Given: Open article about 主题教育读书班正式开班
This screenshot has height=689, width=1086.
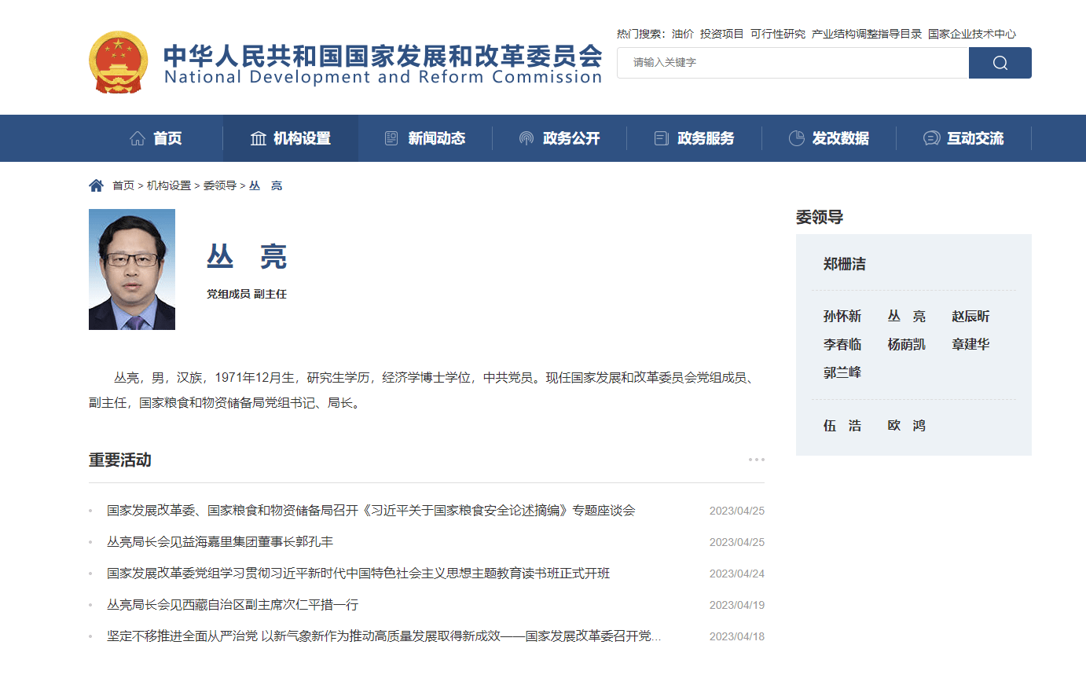Looking at the screenshot, I should 358,574.
